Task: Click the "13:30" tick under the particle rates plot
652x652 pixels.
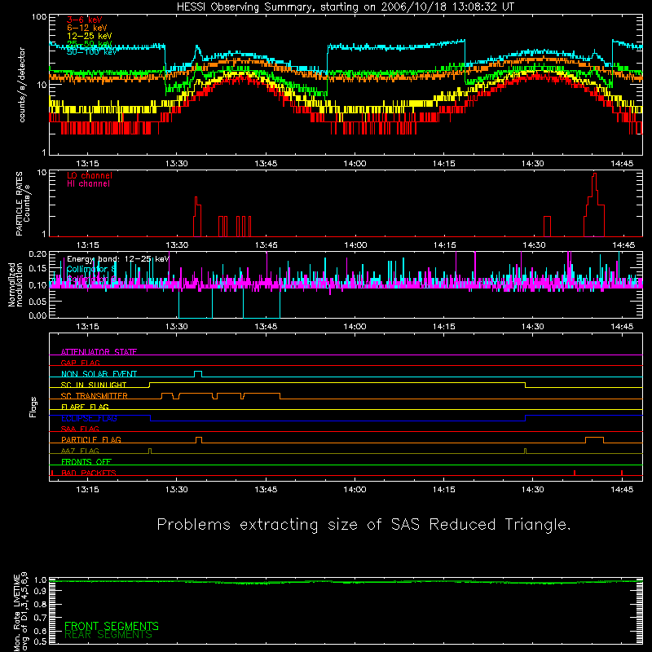Action: pyautogui.click(x=177, y=245)
